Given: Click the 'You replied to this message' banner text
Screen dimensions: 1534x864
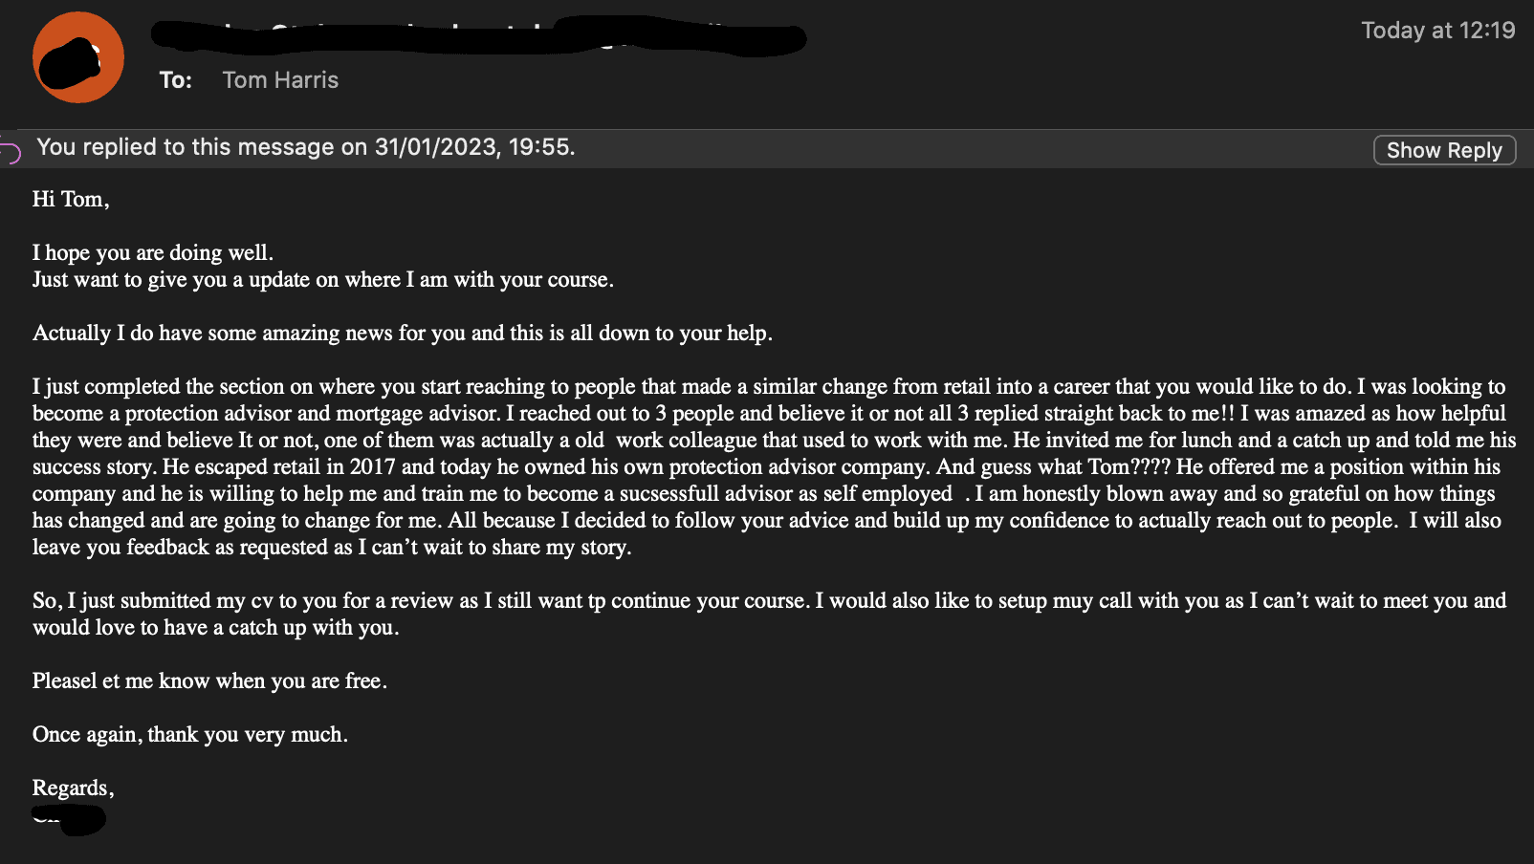Looking at the screenshot, I should point(306,147).
